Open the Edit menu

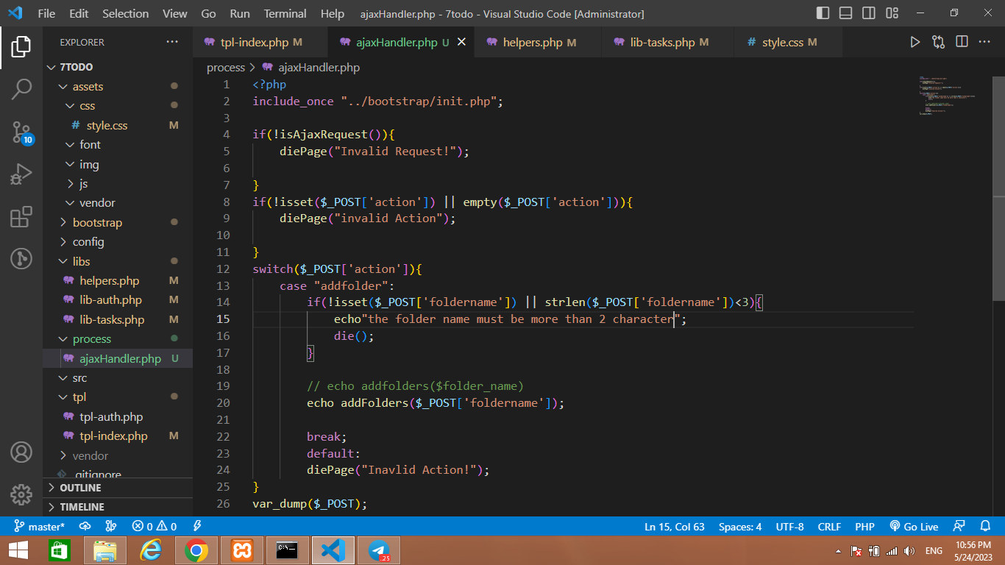79,13
